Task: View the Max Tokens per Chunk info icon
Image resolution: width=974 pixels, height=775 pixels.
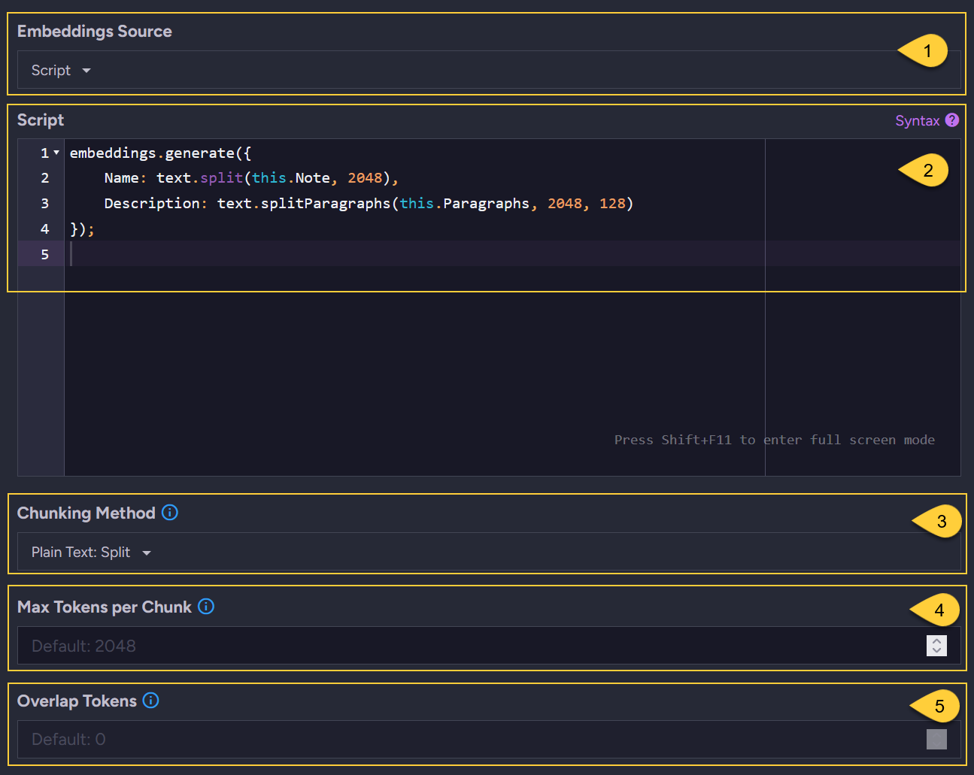Action: pyautogui.click(x=205, y=607)
